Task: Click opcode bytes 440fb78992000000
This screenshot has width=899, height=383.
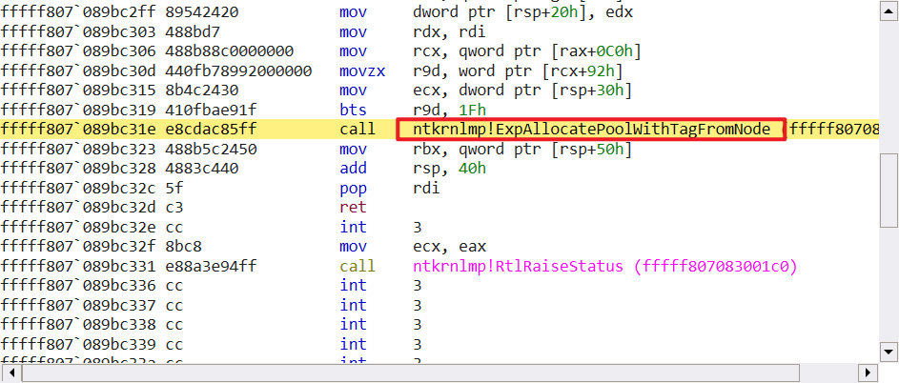Action: point(238,71)
